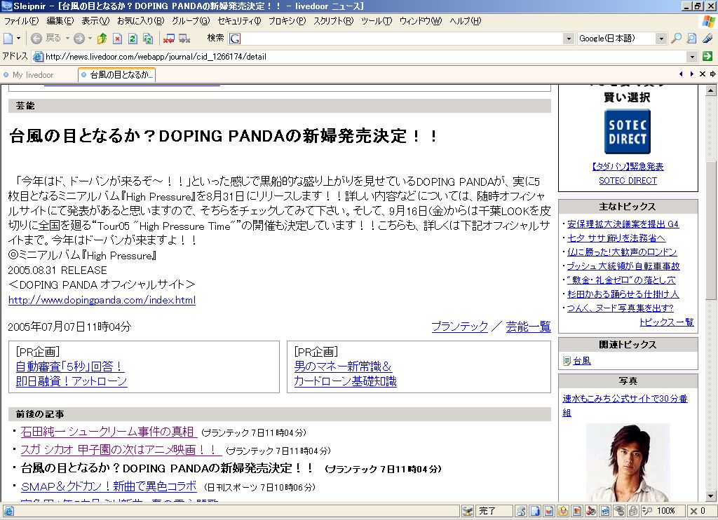Toggle sound playback icon in status bar

pos(591,511)
